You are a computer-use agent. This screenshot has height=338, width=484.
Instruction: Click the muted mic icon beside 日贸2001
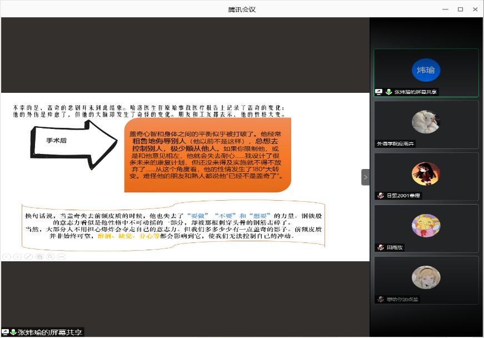(381, 195)
